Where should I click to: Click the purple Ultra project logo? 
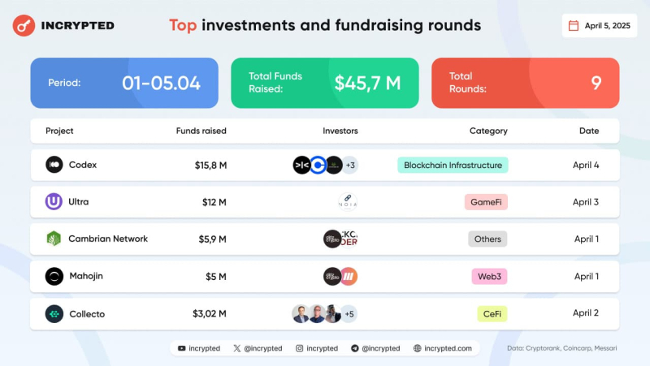click(x=54, y=202)
